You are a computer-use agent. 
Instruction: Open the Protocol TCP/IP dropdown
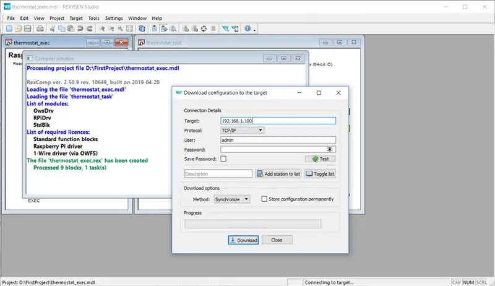point(243,131)
